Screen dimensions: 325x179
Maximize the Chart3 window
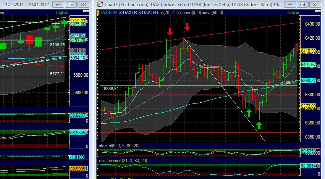[x=302, y=4]
